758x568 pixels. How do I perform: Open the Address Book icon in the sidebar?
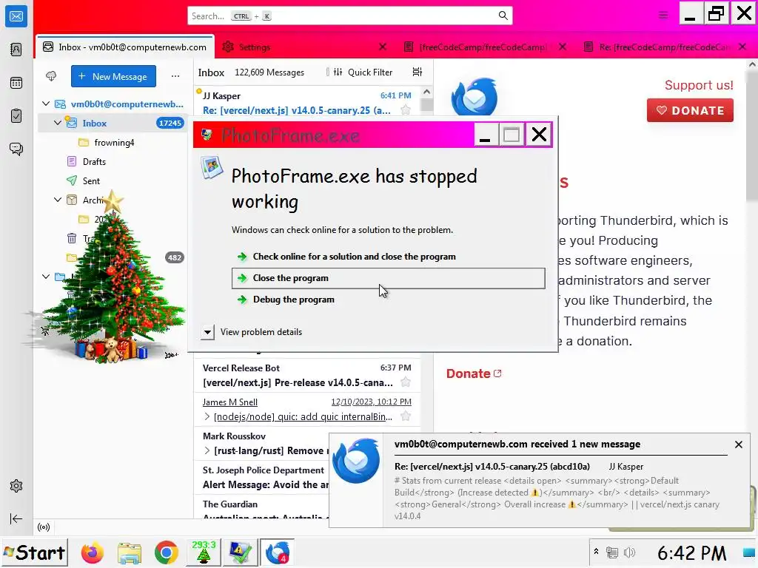16,50
